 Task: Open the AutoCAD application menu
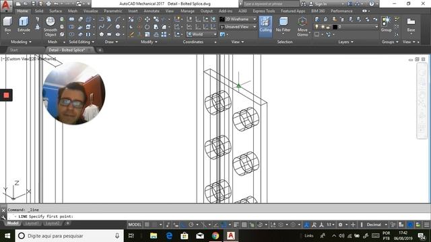[x=6, y=5]
